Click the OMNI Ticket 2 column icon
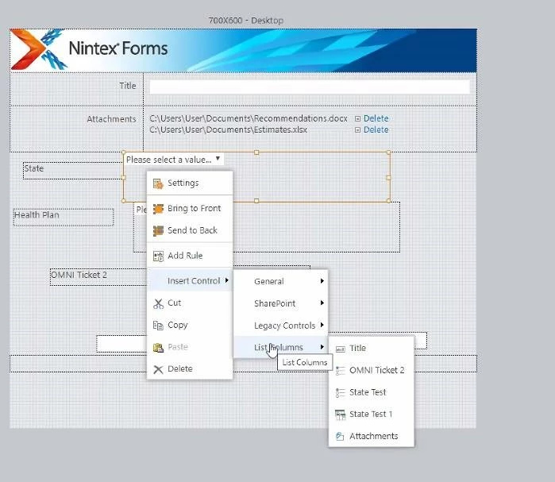555x482 pixels. coord(340,371)
